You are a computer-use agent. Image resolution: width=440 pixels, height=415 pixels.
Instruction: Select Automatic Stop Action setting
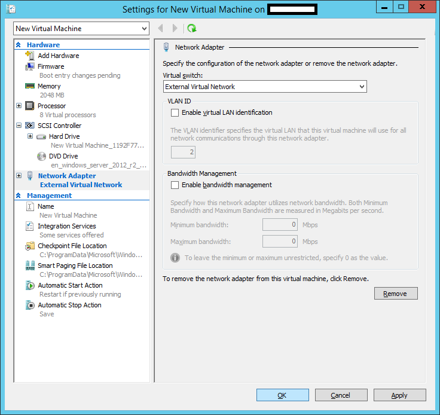[x=69, y=305]
